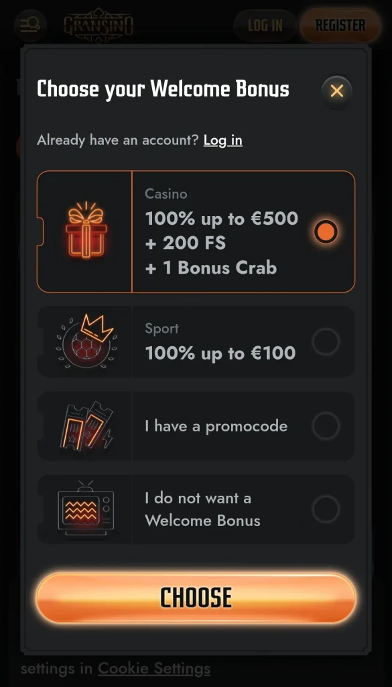Select the Casino 100% up to €500 radio button
This screenshot has height=687, width=392.
(326, 231)
